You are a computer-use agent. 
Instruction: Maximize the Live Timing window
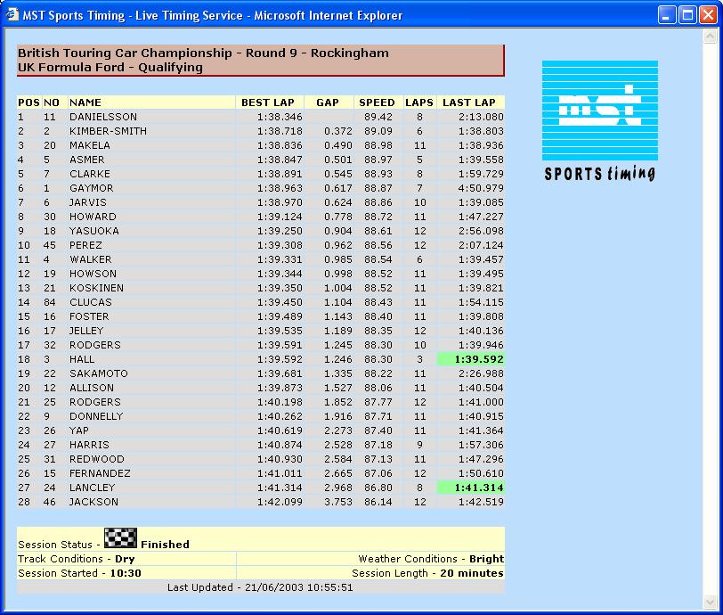[687, 15]
